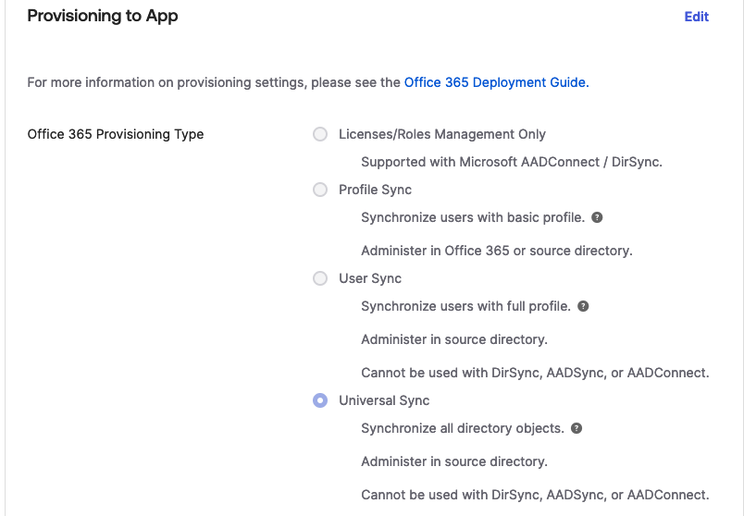Click help icon beside 'Synchronize users with full profile'
744x516 pixels.
pyautogui.click(x=583, y=306)
